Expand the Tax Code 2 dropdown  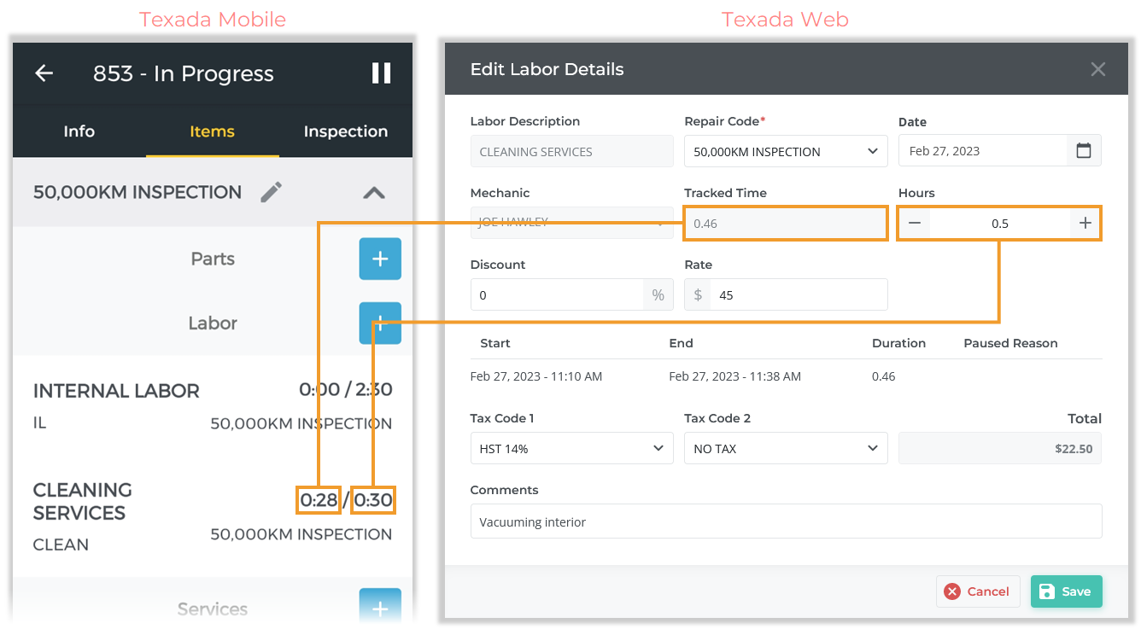click(x=785, y=449)
